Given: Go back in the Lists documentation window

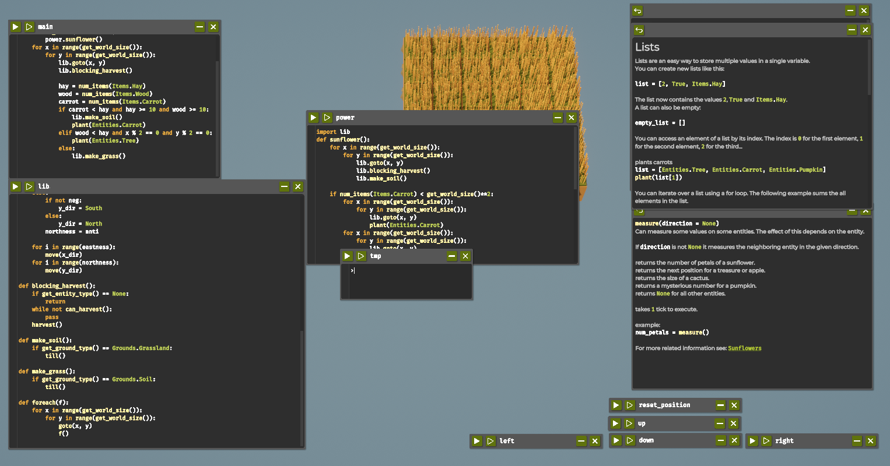Looking at the screenshot, I should pos(639,30).
